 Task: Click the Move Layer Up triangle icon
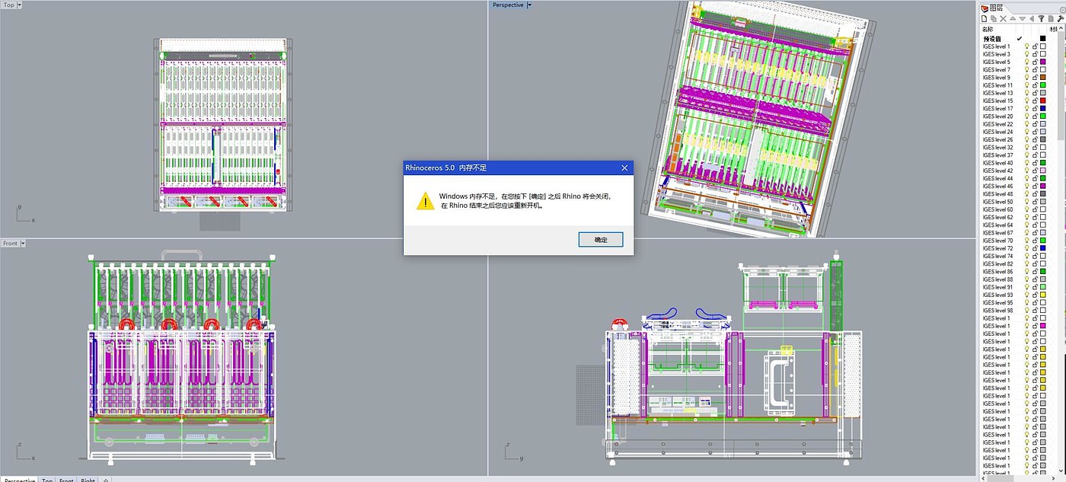coord(1013,18)
